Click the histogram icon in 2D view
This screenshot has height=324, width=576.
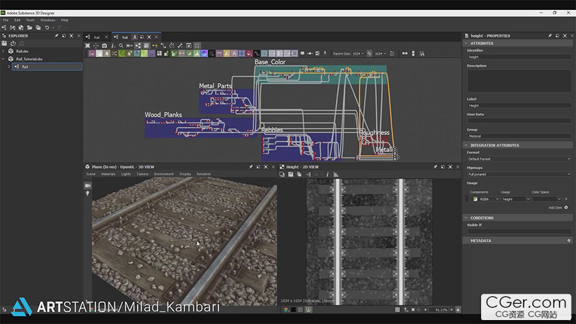pyautogui.click(x=336, y=175)
